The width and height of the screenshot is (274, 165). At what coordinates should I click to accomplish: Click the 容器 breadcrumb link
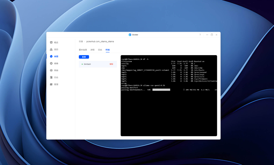point(81,41)
